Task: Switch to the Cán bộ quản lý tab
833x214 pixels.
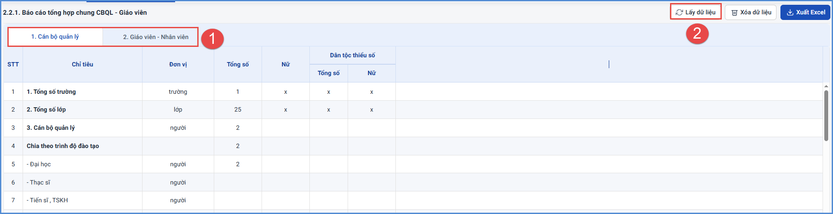Action: [55, 37]
